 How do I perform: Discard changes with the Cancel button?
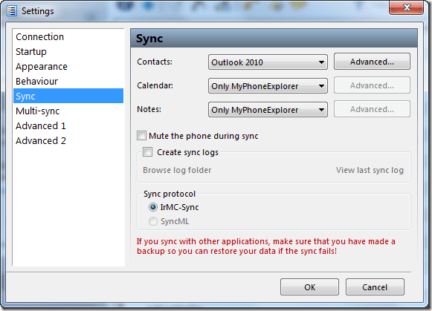point(375,287)
